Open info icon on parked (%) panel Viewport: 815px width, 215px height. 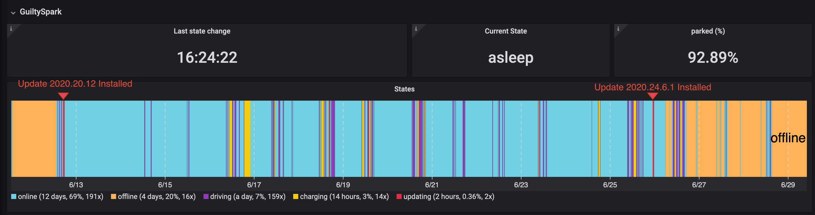[618, 29]
